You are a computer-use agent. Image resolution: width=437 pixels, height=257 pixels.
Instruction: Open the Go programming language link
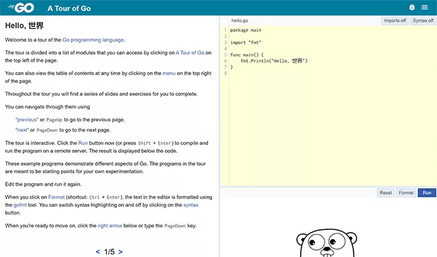(x=93, y=40)
